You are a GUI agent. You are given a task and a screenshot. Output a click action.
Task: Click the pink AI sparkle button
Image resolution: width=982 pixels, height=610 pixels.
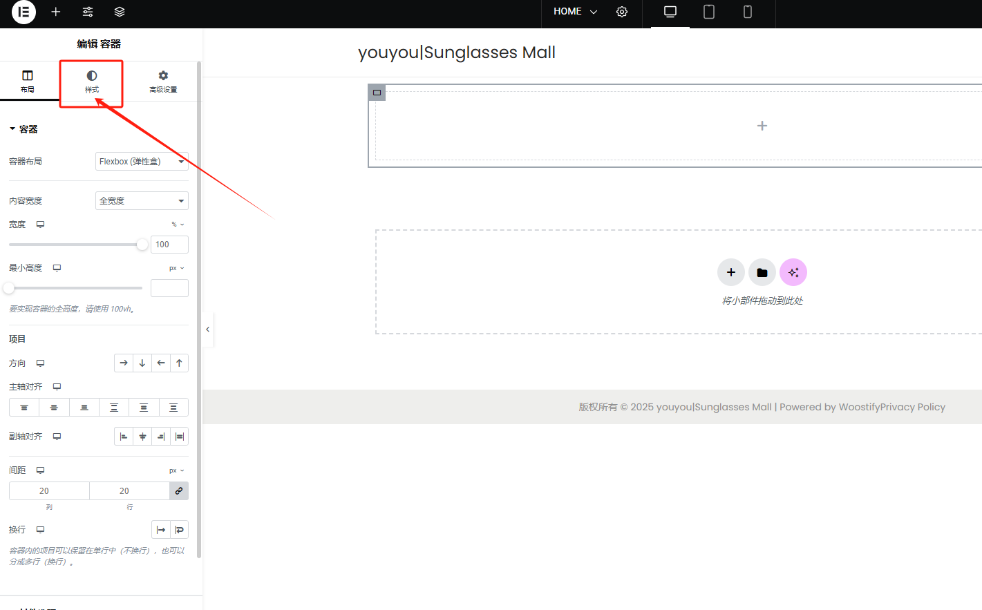point(793,272)
